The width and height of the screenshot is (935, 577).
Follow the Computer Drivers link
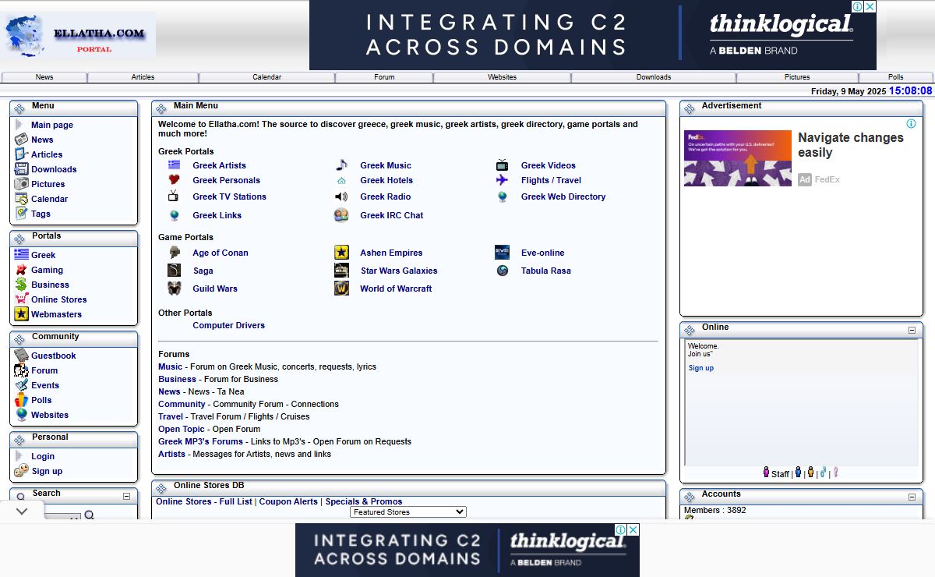pyautogui.click(x=229, y=325)
